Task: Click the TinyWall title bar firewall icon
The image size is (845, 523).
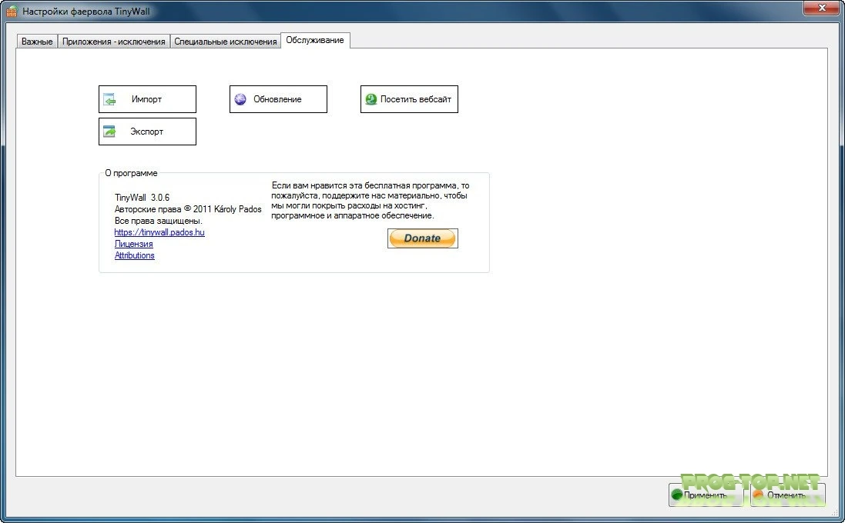Action: click(x=12, y=11)
